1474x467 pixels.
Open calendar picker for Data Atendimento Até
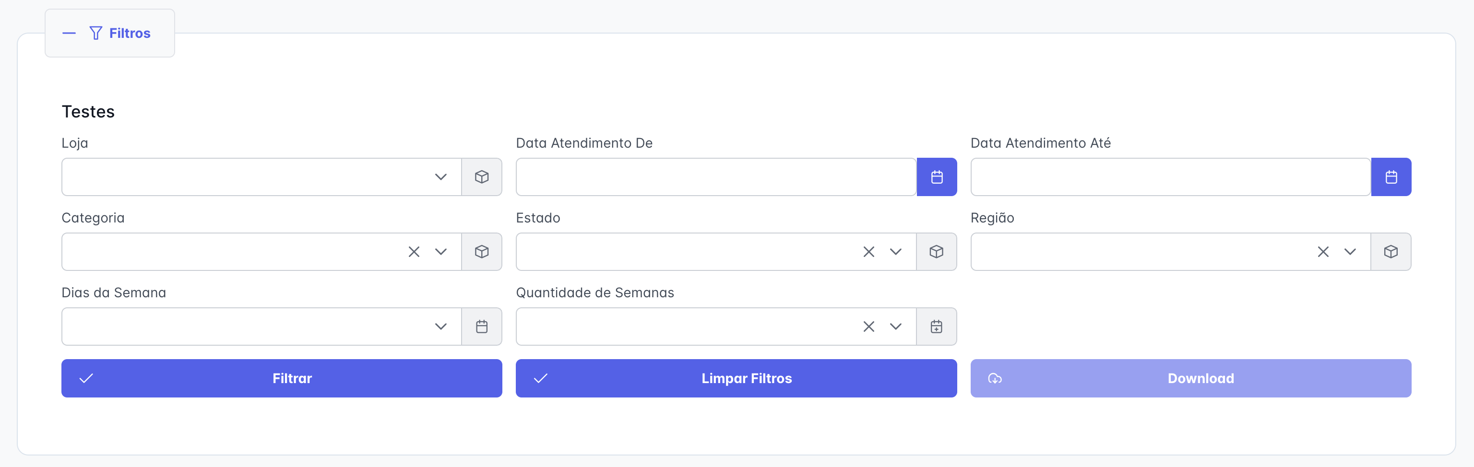(x=1391, y=177)
